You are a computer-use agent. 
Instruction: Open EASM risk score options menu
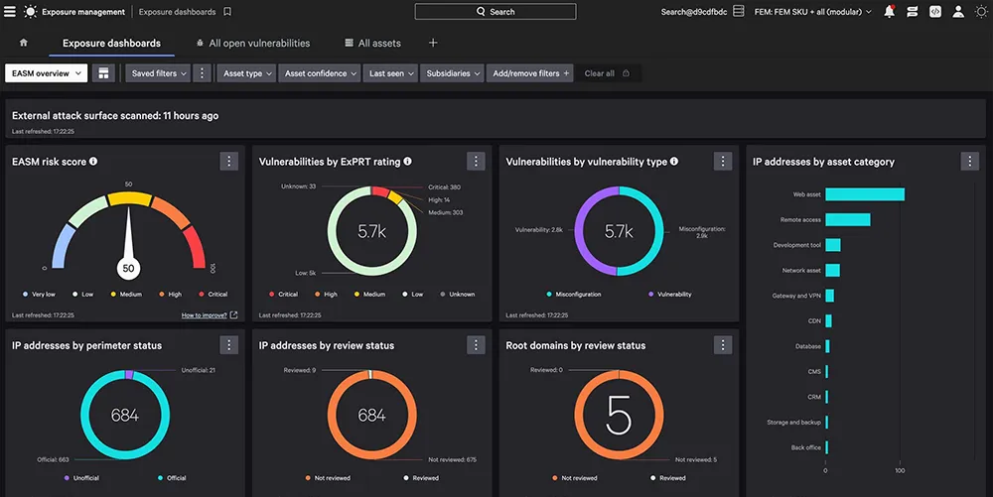[229, 162]
